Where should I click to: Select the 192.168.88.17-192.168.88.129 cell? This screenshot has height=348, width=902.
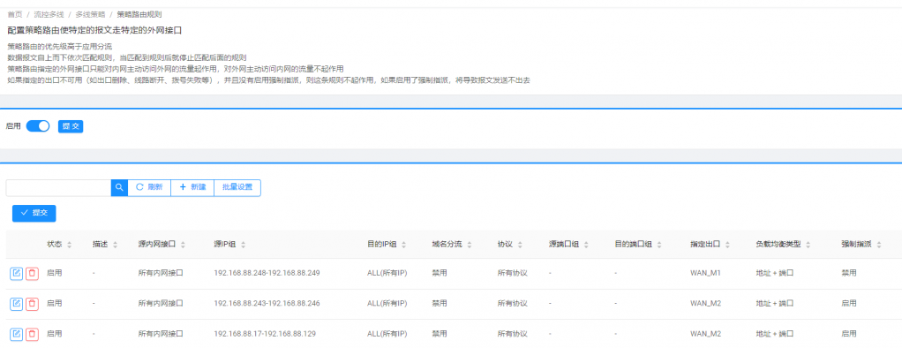264,334
